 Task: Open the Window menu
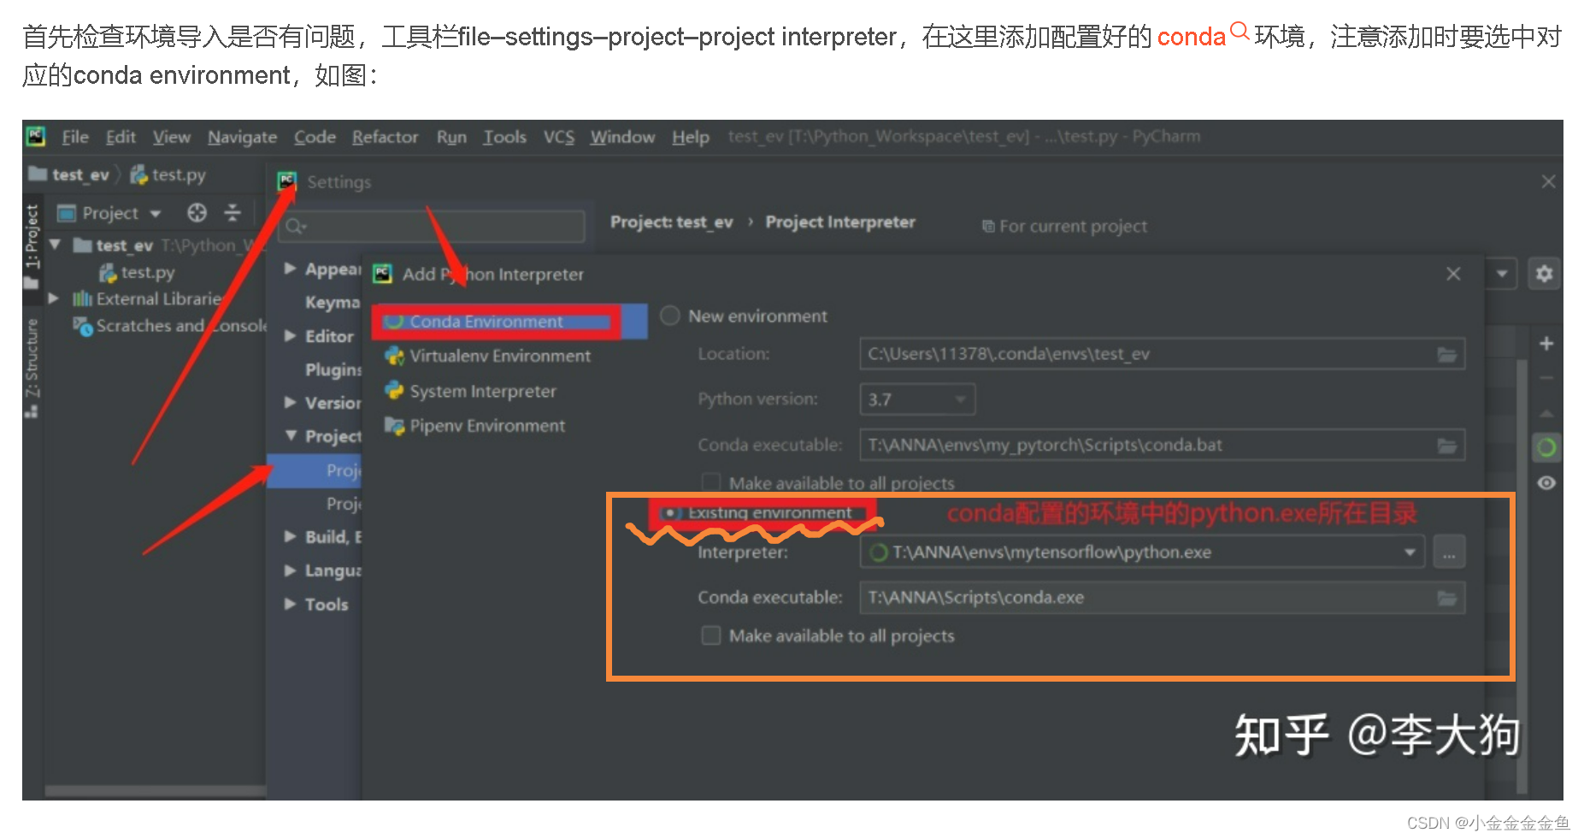point(622,137)
